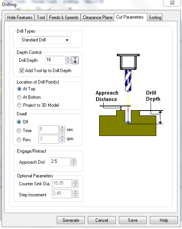Increase dwell Rev. rpm value
Screen dimensions: 182x229
click(x=62, y=137)
